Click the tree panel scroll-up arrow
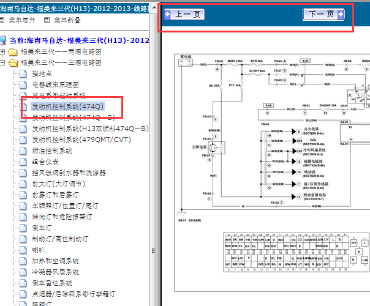 (x=154, y=7)
